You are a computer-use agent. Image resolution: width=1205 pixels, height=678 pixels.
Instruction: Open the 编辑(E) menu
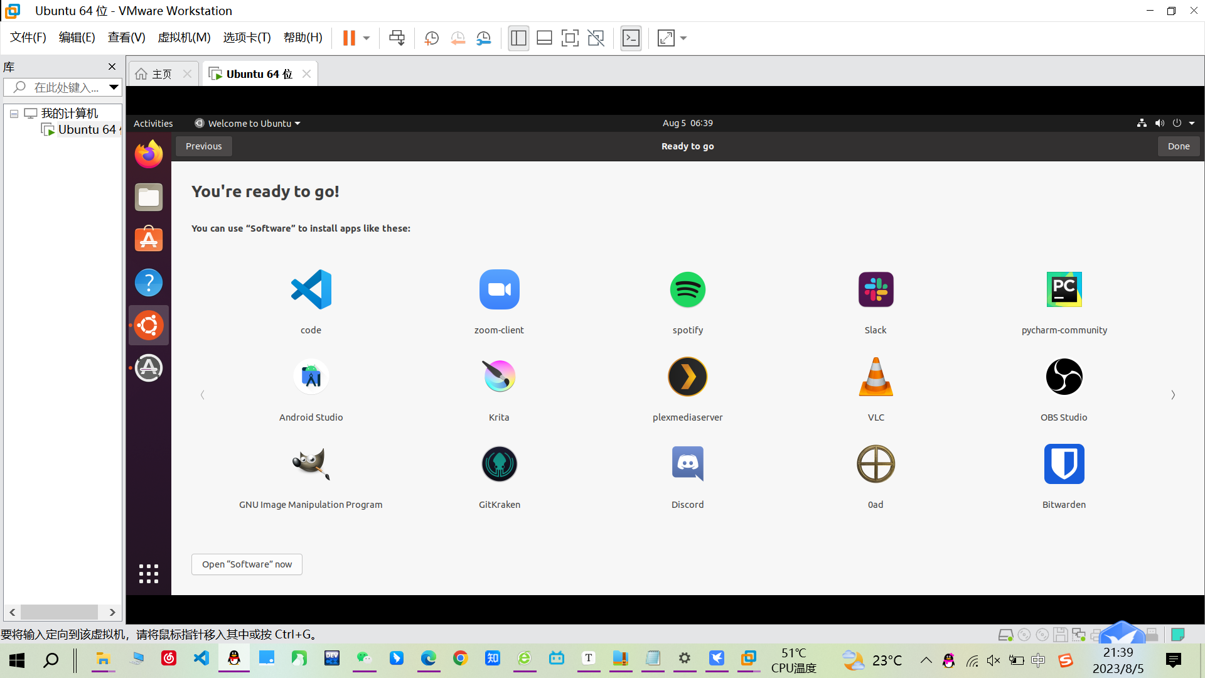(x=77, y=38)
